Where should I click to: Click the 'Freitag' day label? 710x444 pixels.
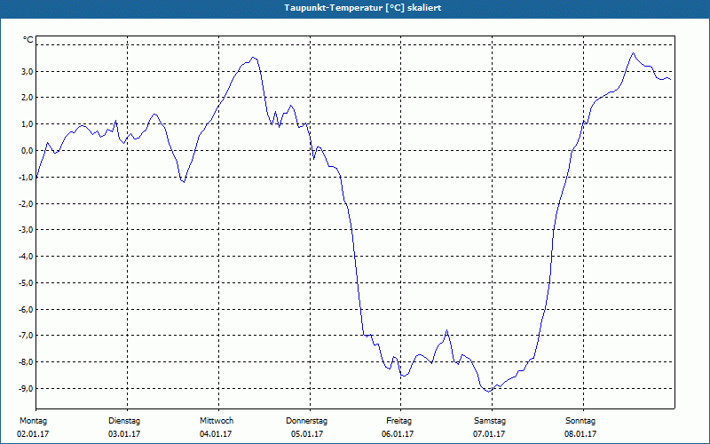(x=398, y=421)
